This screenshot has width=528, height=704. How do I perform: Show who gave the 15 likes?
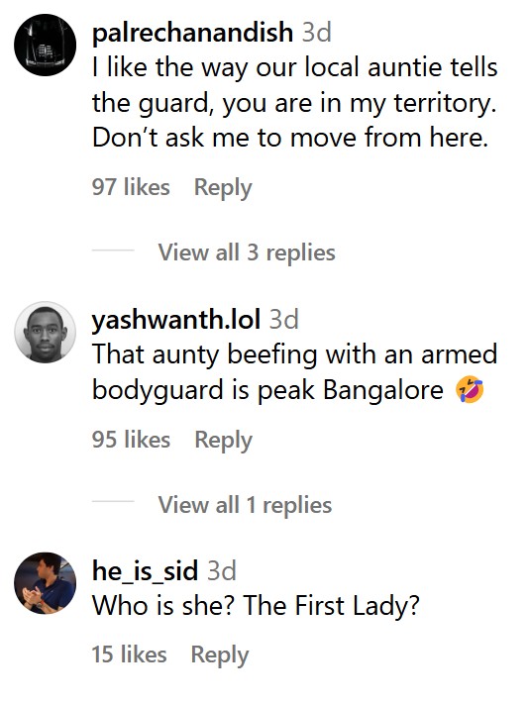point(130,654)
